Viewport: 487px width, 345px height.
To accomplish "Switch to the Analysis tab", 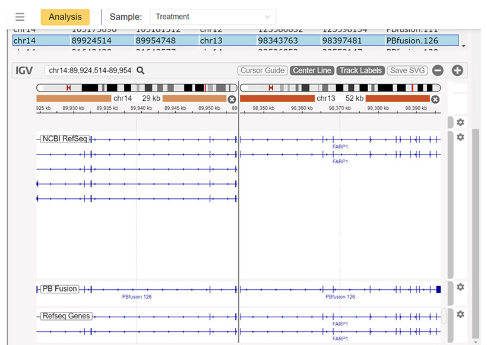I will (x=65, y=17).
